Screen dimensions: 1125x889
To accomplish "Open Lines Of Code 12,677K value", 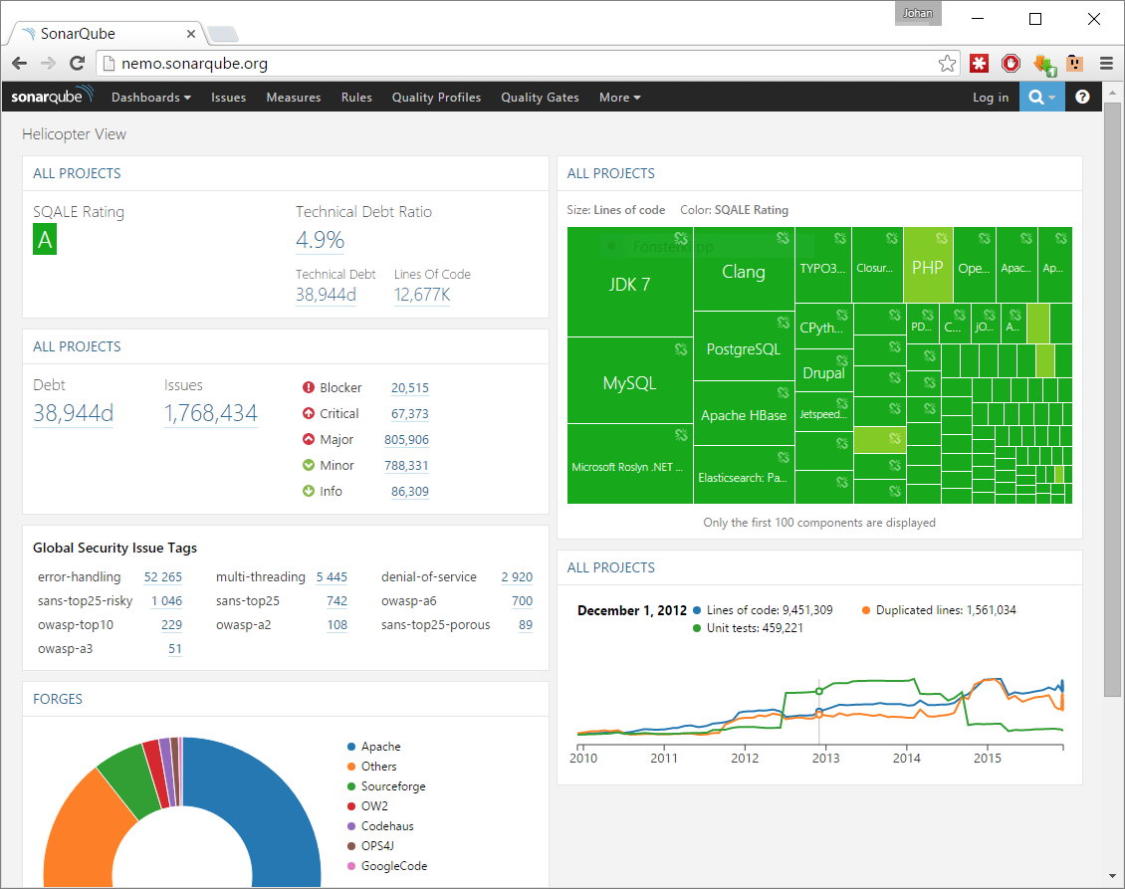I will (x=422, y=295).
